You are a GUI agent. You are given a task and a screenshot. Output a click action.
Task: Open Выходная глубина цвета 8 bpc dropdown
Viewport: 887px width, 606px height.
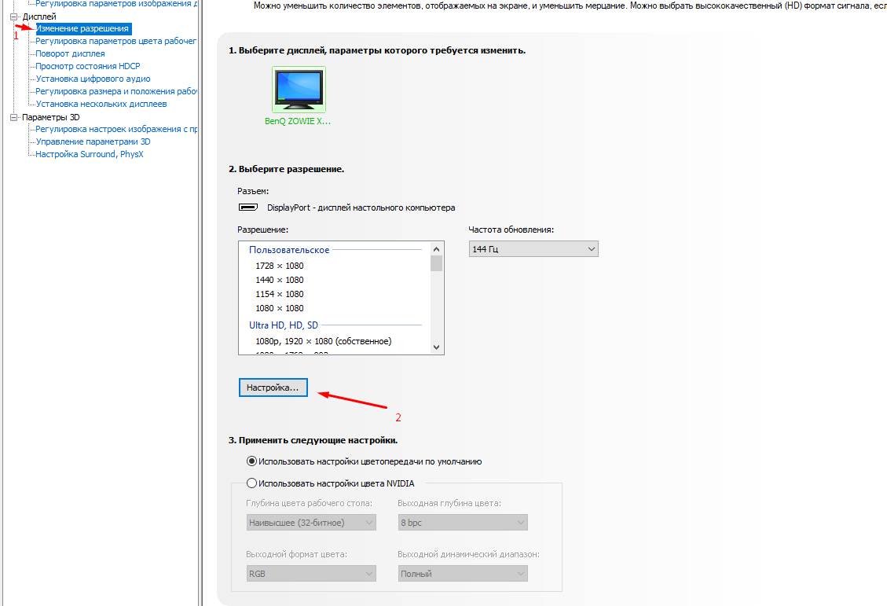click(463, 523)
